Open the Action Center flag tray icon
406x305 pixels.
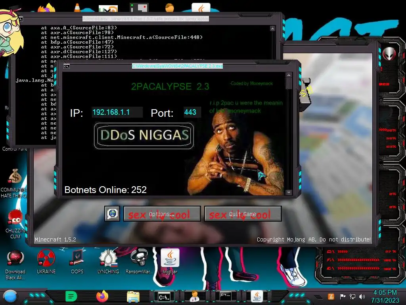click(x=343, y=296)
